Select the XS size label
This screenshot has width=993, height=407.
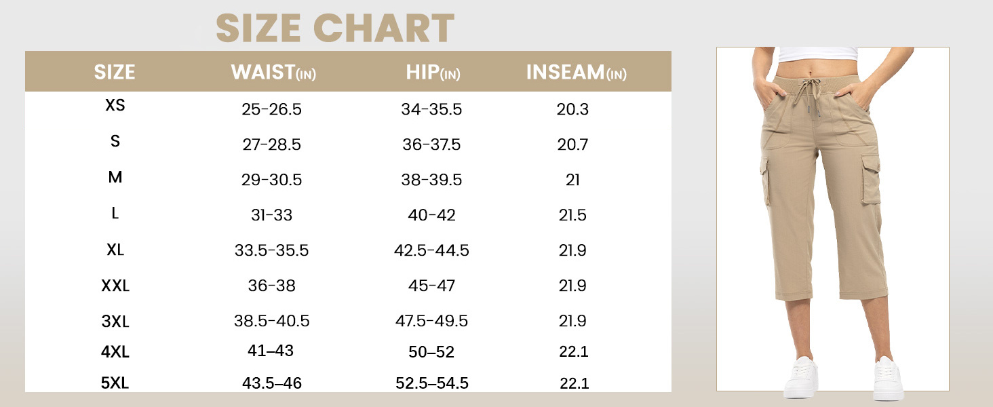[115, 106]
